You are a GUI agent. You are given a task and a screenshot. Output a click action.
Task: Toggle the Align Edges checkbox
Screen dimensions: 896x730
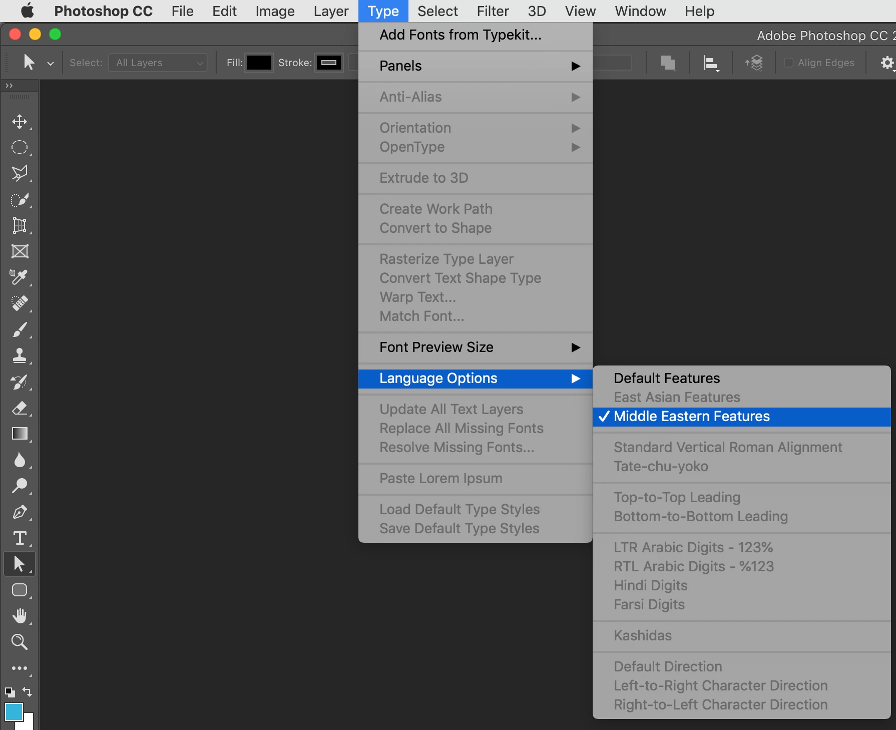[789, 63]
